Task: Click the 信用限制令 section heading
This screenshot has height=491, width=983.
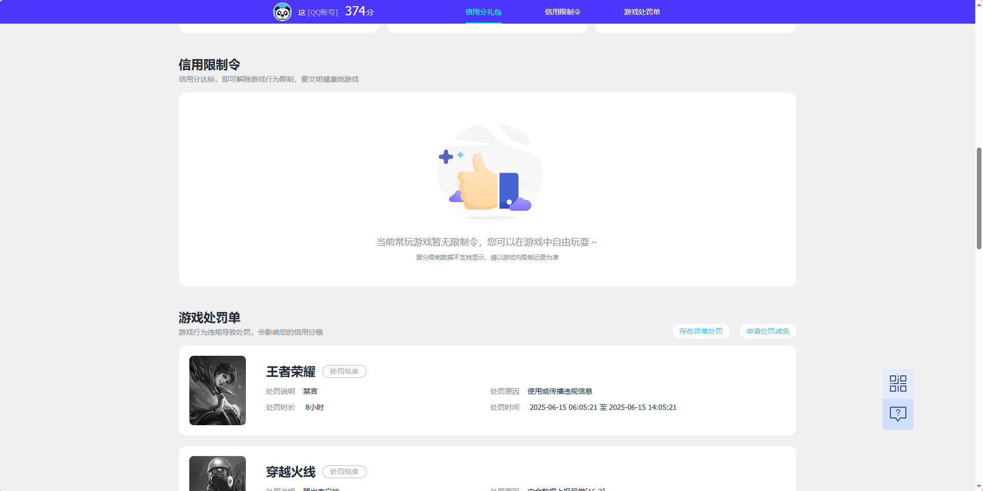Action: click(x=209, y=65)
